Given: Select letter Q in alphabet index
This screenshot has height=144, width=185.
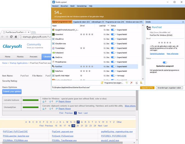Looking at the screenshot, I should (82, 122).
